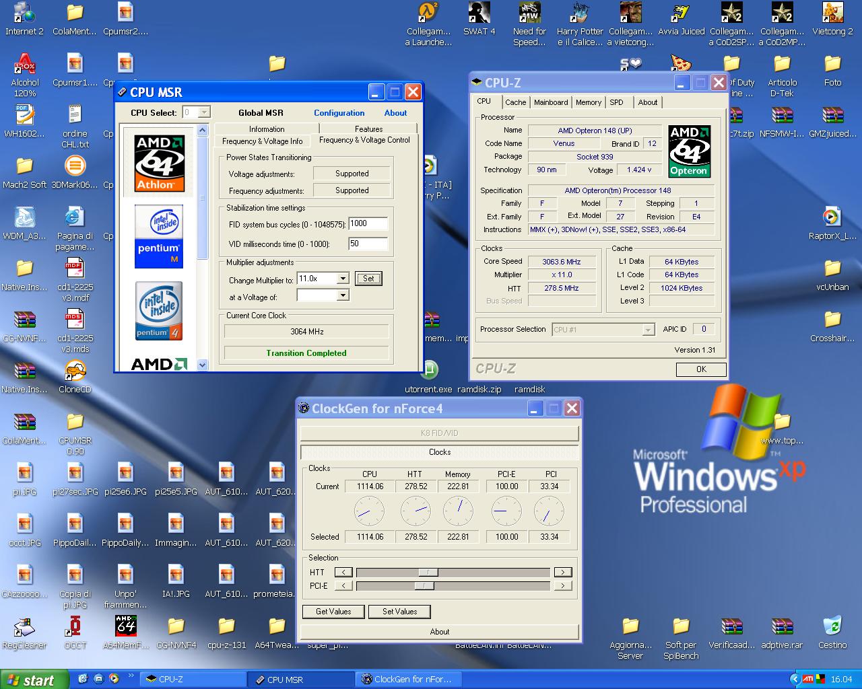Switch to the Memory tab in CPU-Z

[x=588, y=102]
